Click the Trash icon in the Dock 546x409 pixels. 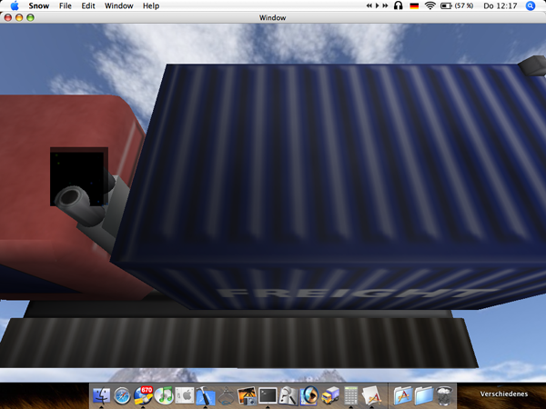tap(444, 395)
